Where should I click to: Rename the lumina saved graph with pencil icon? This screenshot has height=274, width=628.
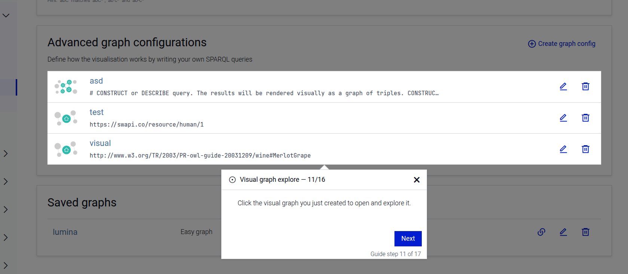563,232
